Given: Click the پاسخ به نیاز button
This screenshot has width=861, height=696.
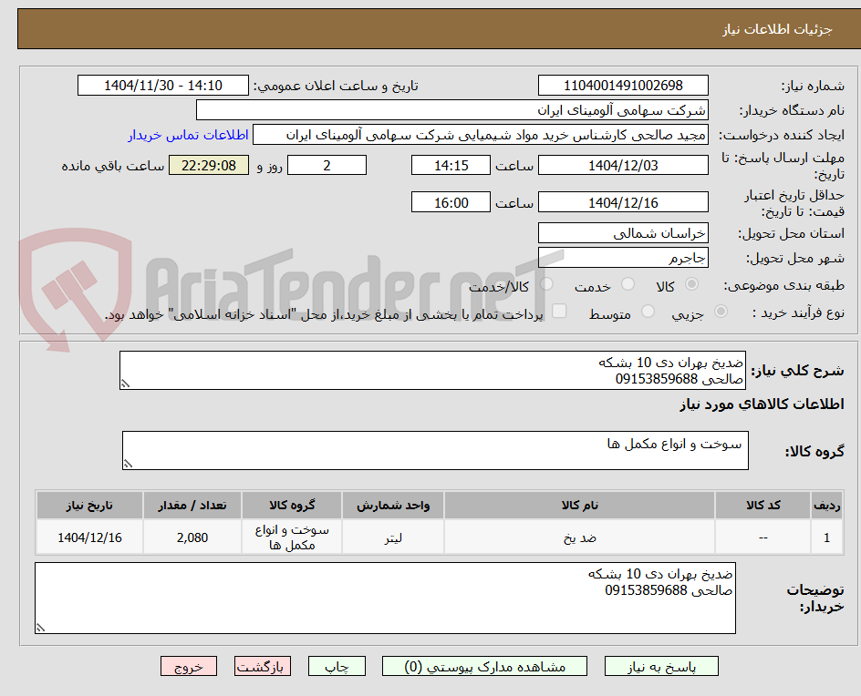Looking at the screenshot, I should [661, 666].
